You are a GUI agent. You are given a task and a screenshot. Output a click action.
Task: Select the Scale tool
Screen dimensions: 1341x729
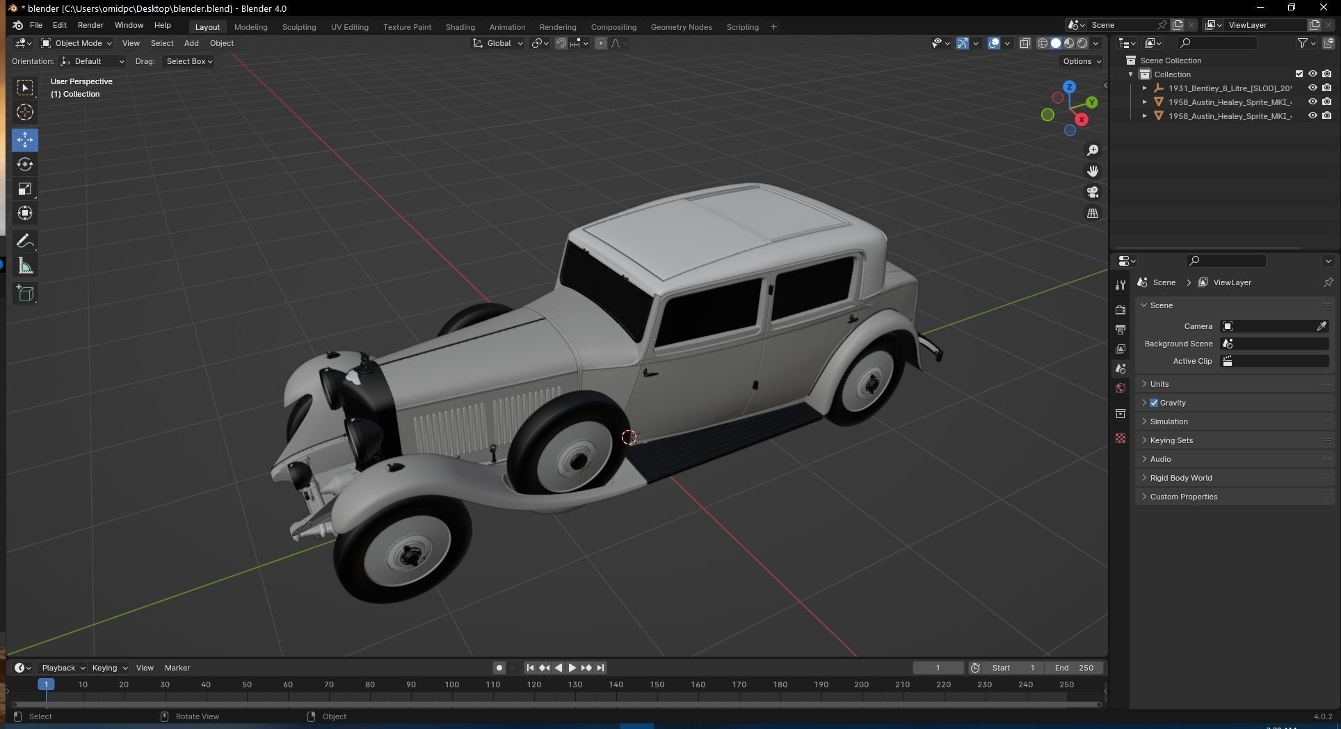point(25,189)
